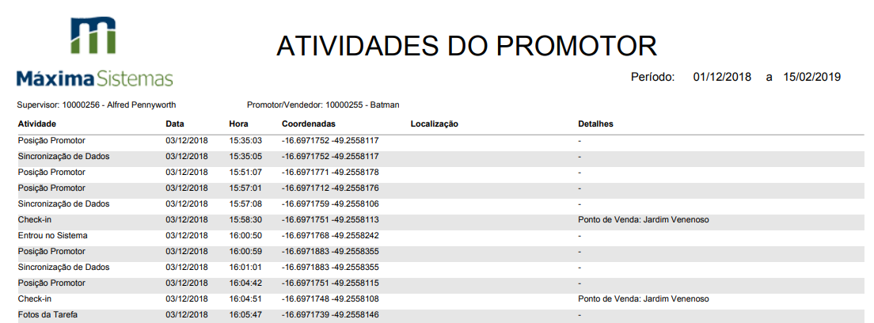Click the Hora column header
The height and width of the screenshot is (323, 874).
pyautogui.click(x=238, y=123)
